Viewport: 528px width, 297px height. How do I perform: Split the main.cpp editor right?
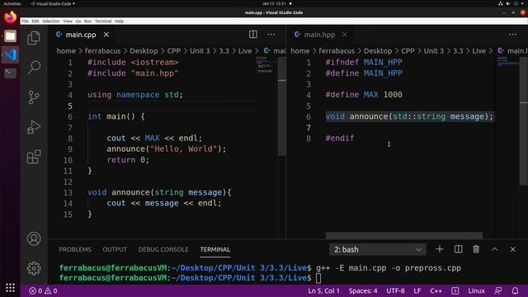253,35
